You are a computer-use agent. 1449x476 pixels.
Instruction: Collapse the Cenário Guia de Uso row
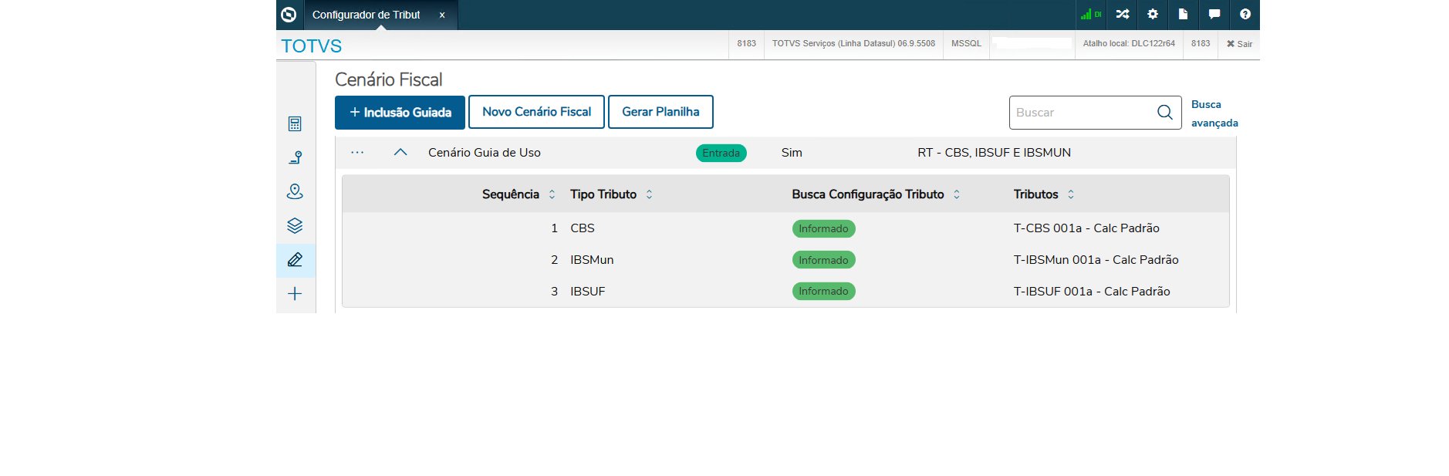400,152
